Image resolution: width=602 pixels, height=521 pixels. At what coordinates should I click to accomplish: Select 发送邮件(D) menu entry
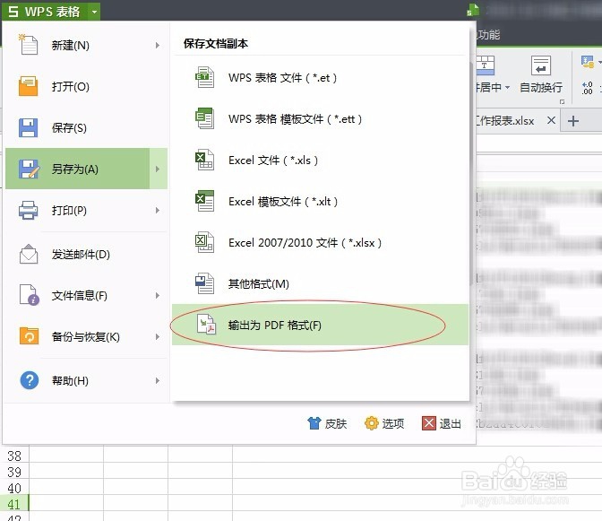tap(86, 254)
